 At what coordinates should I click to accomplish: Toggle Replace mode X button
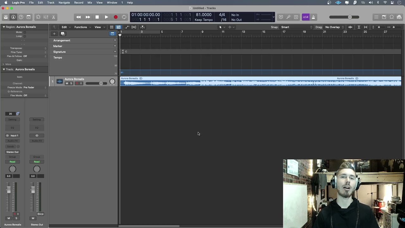(281, 17)
